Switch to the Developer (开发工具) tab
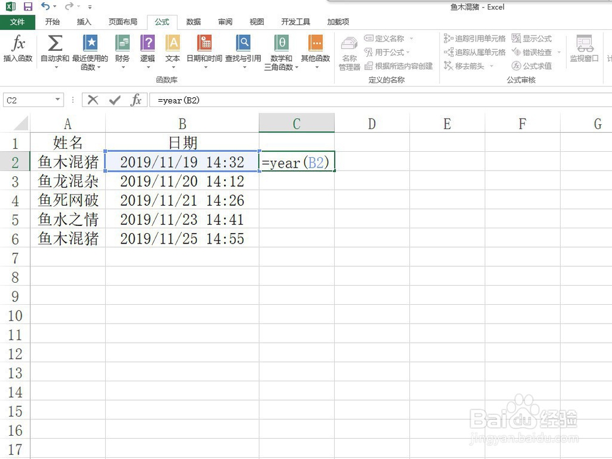The image size is (612, 459). [296, 22]
